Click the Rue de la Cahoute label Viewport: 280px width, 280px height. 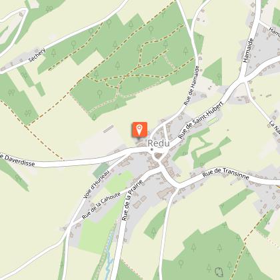tap(101, 205)
